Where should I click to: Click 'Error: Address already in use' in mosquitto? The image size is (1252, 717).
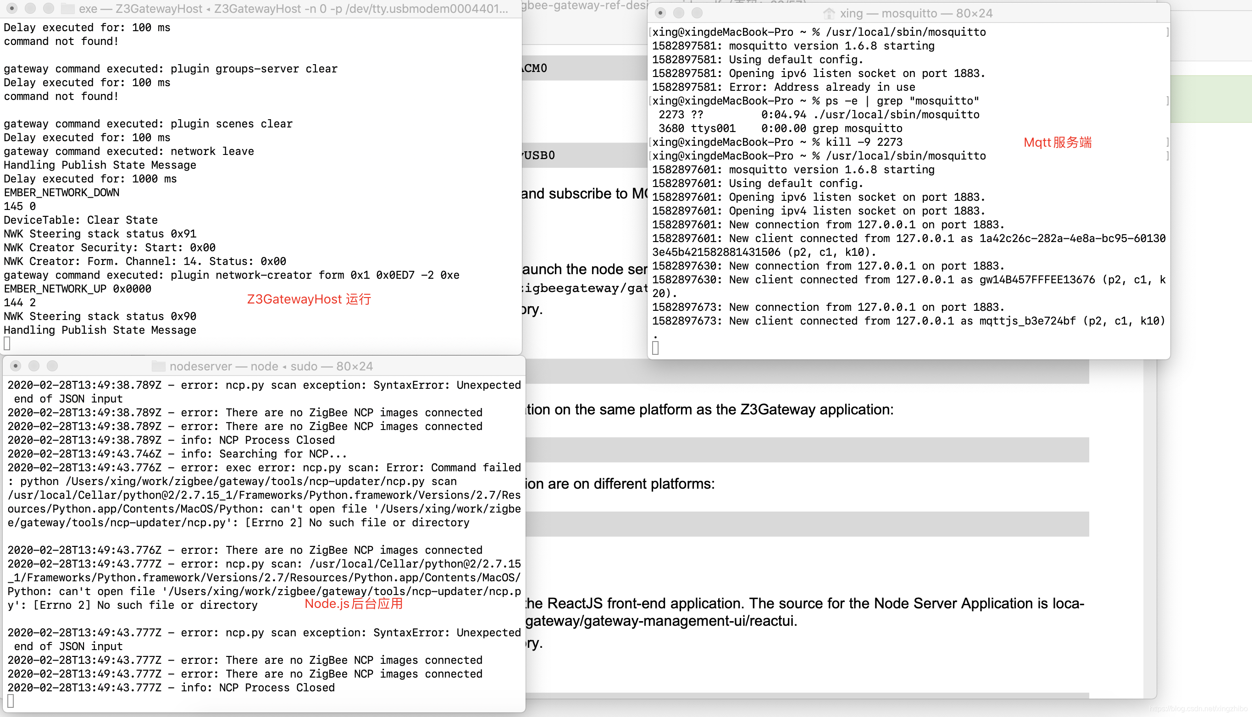coord(784,87)
